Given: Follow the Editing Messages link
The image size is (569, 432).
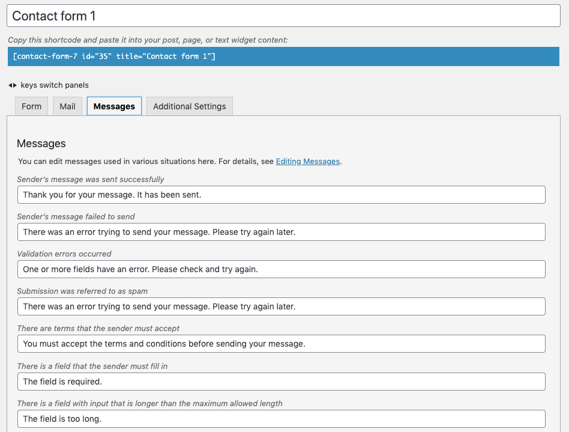Looking at the screenshot, I should [x=308, y=161].
